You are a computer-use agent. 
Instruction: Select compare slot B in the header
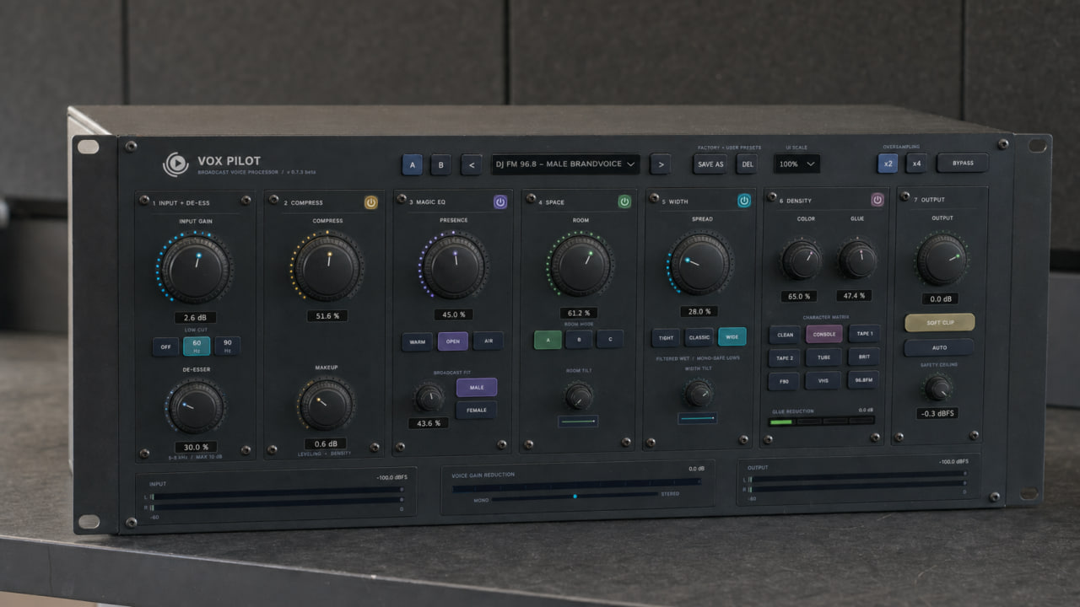coord(440,164)
